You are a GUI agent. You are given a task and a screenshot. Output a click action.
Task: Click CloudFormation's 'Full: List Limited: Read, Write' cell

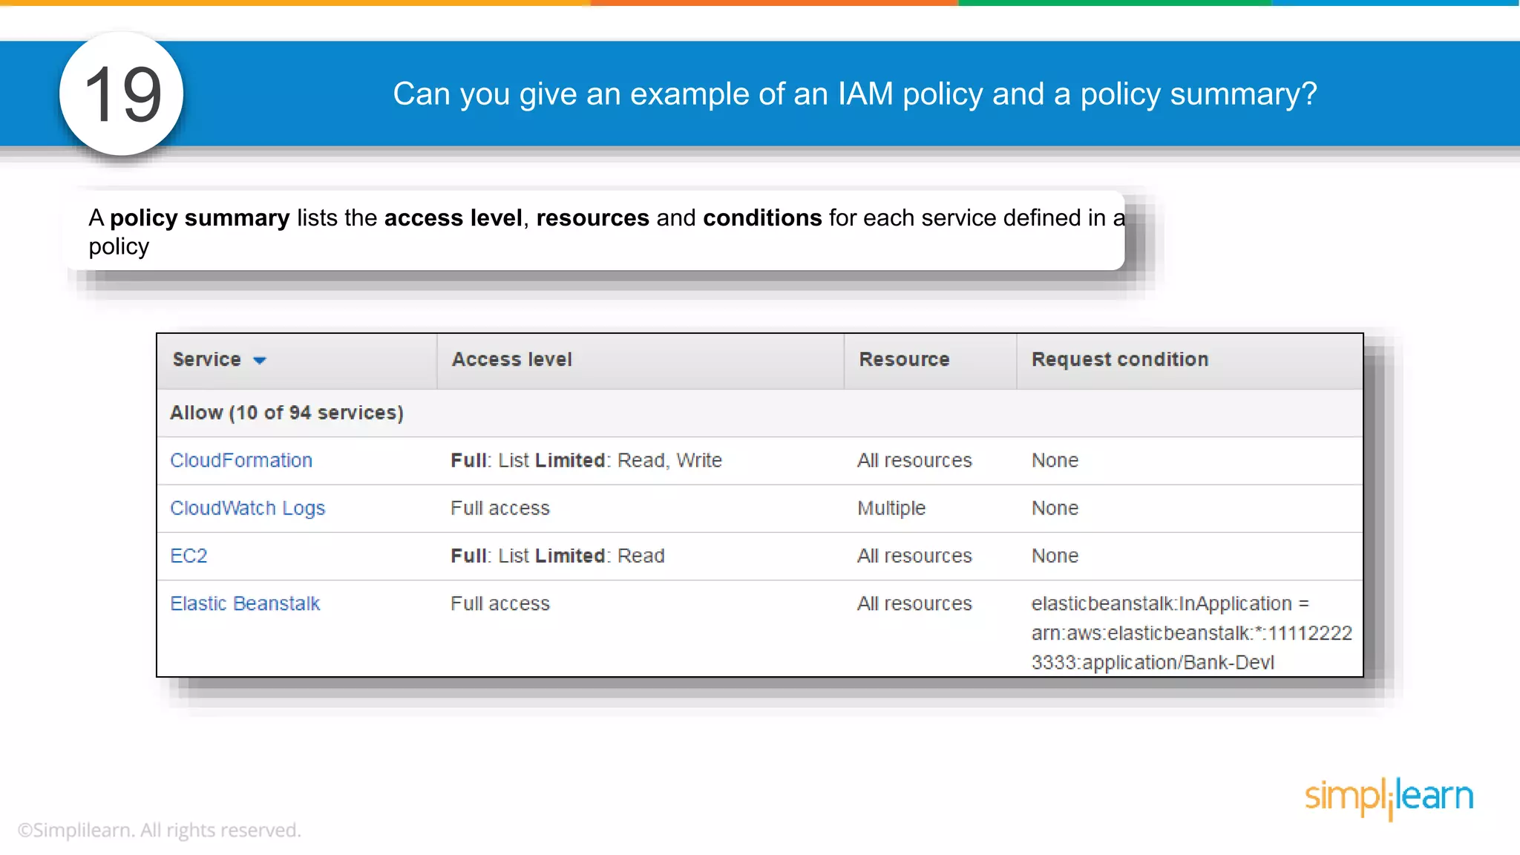pyautogui.click(x=586, y=460)
